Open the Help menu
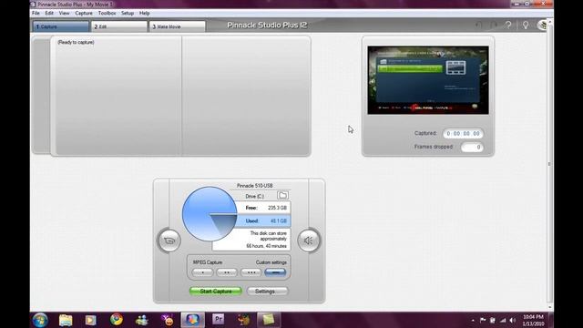The width and height of the screenshot is (583, 328). (144, 13)
